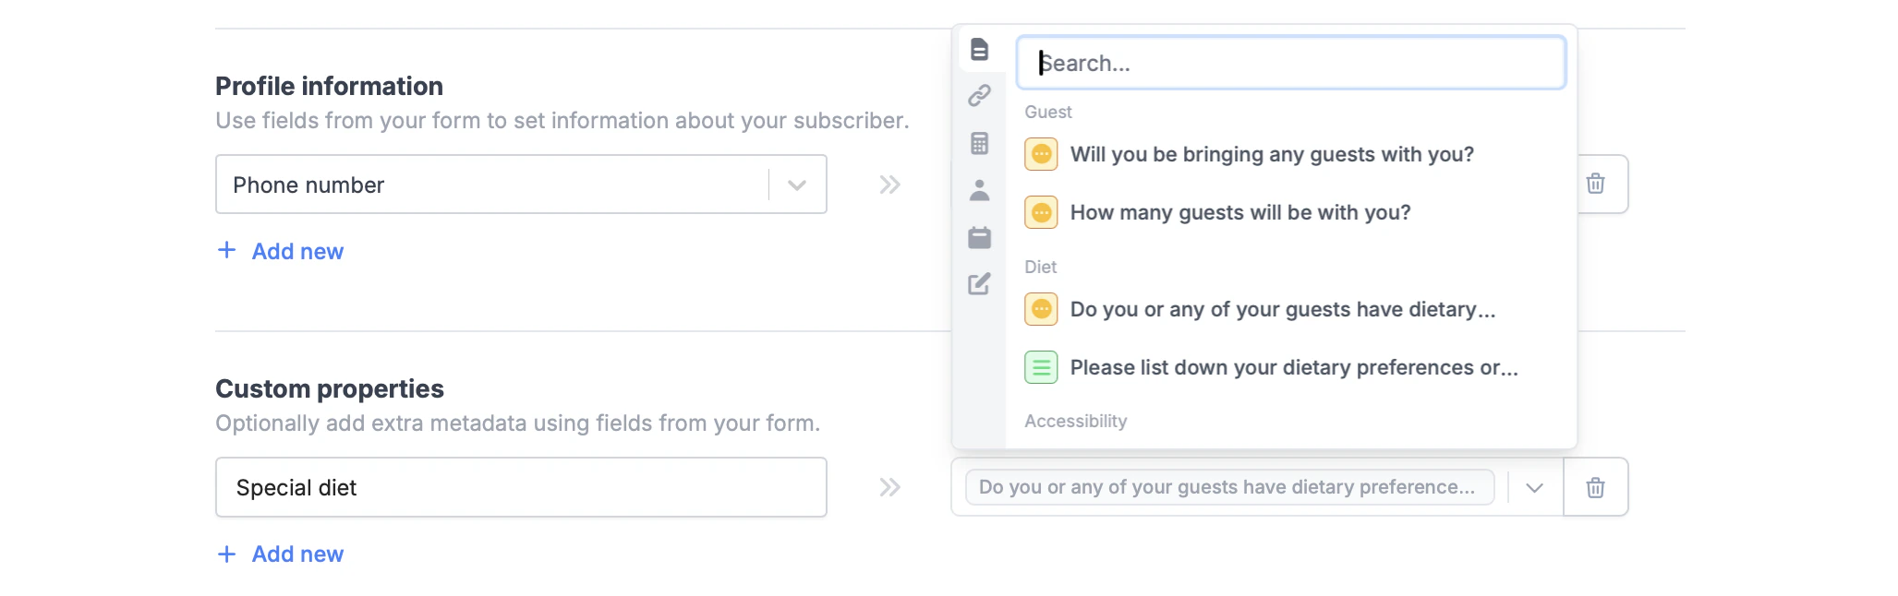Click the plus icon under Phone number
The image size is (1898, 596).
coord(226,250)
